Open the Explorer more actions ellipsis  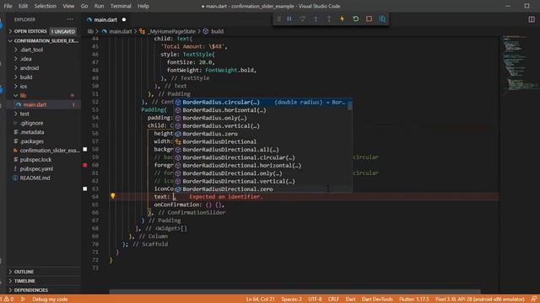click(x=70, y=19)
